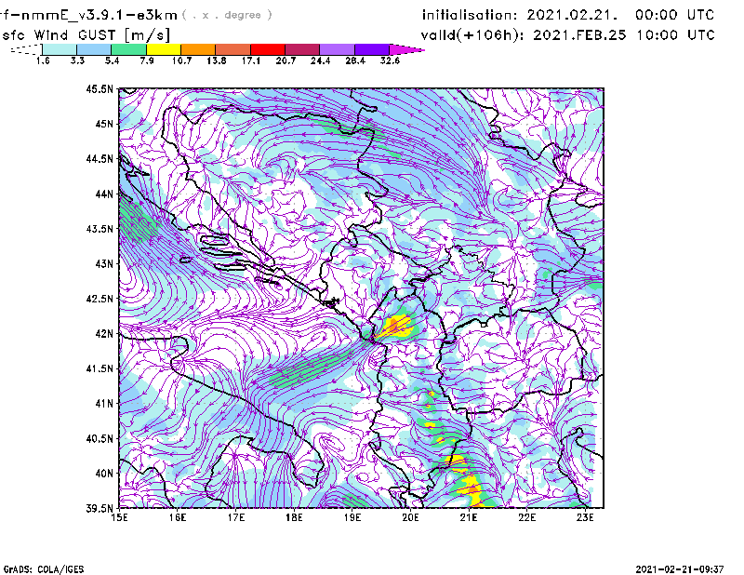Pick the coral 13.8–17.1 legend swatch
Viewport: 744px width, 575px height.
pos(233,49)
